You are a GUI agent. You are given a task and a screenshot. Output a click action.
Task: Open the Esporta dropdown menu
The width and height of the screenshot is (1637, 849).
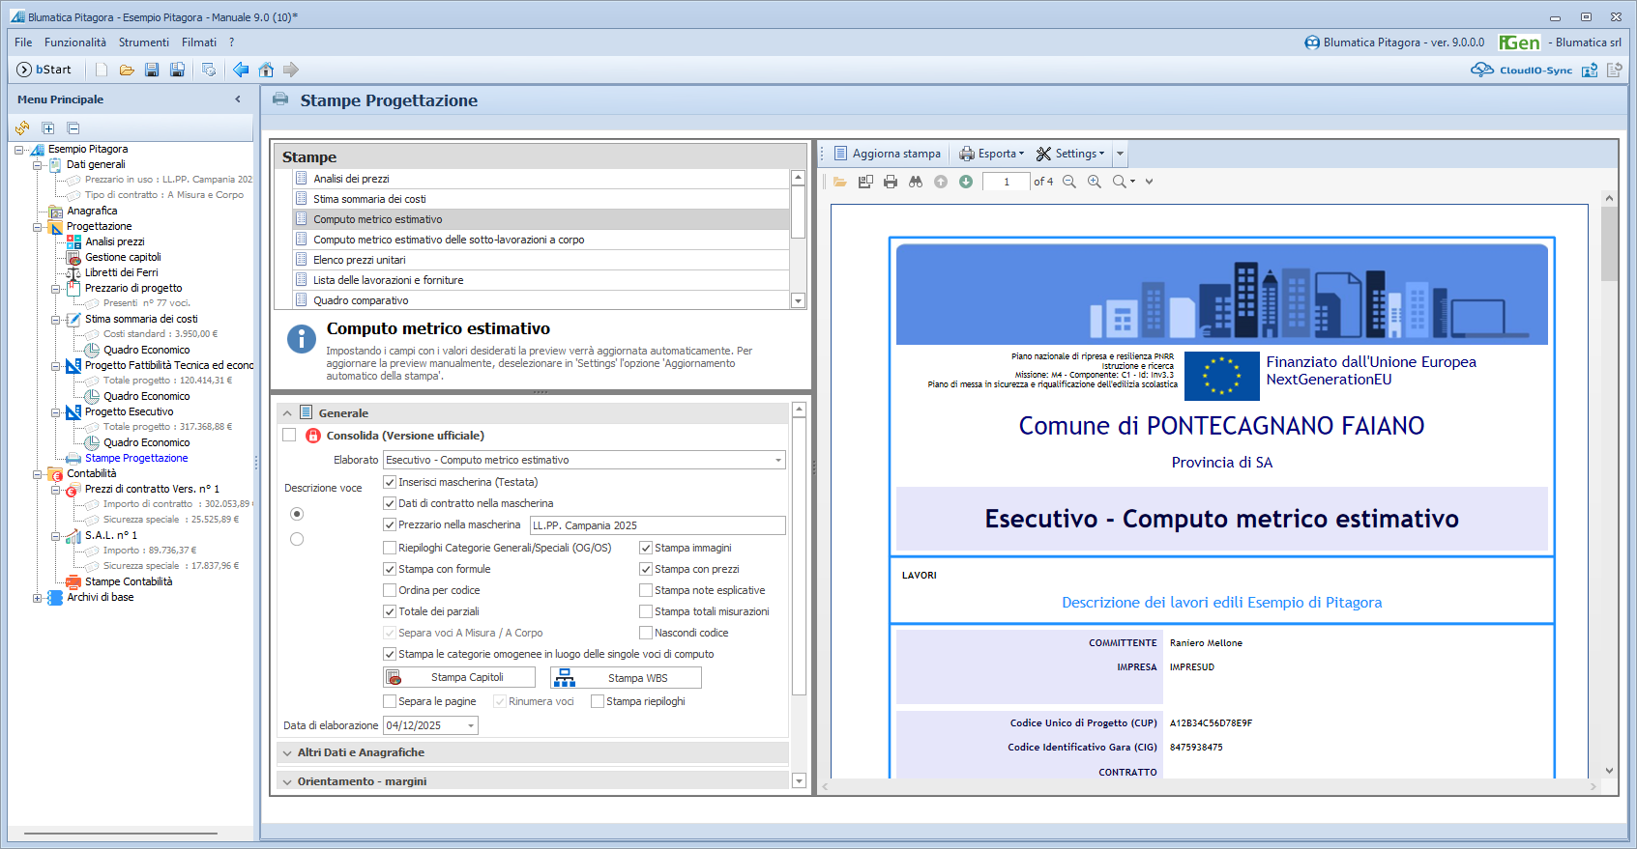tap(993, 154)
